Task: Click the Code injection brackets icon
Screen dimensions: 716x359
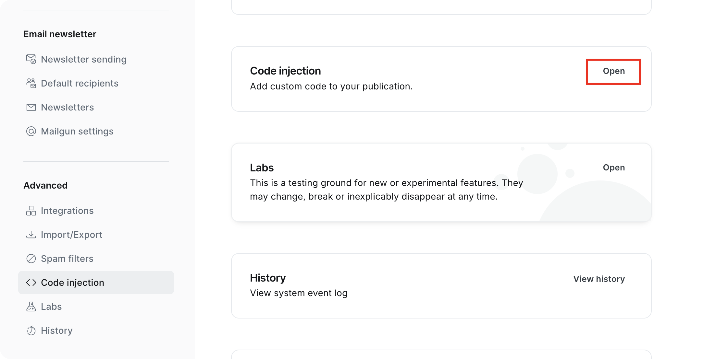Action: tap(31, 283)
